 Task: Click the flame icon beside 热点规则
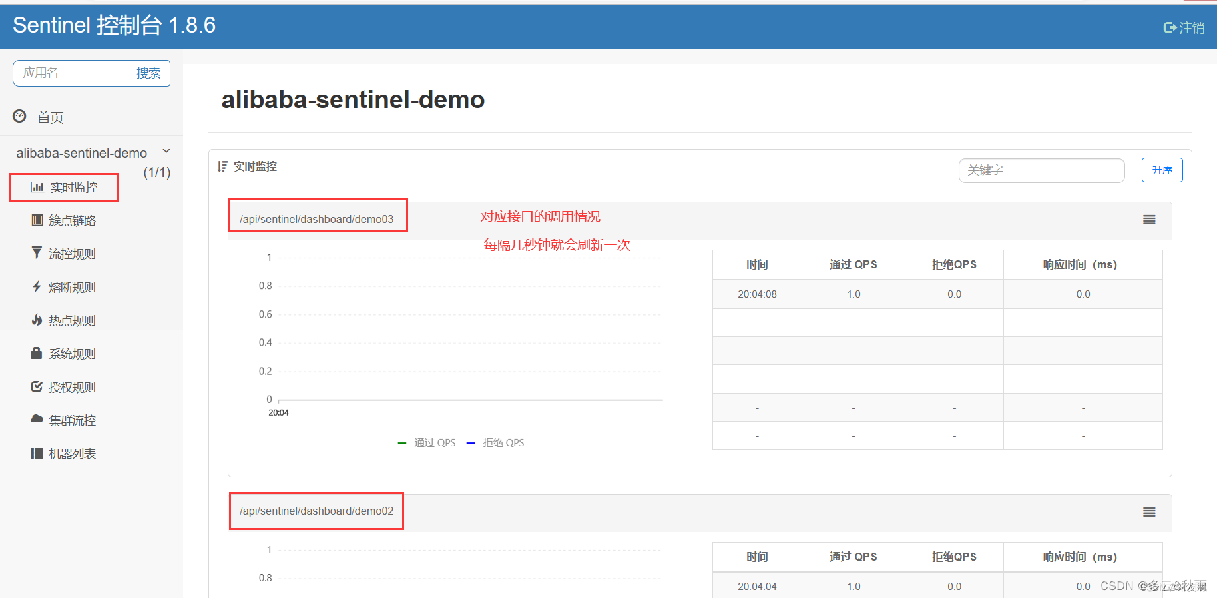[37, 320]
